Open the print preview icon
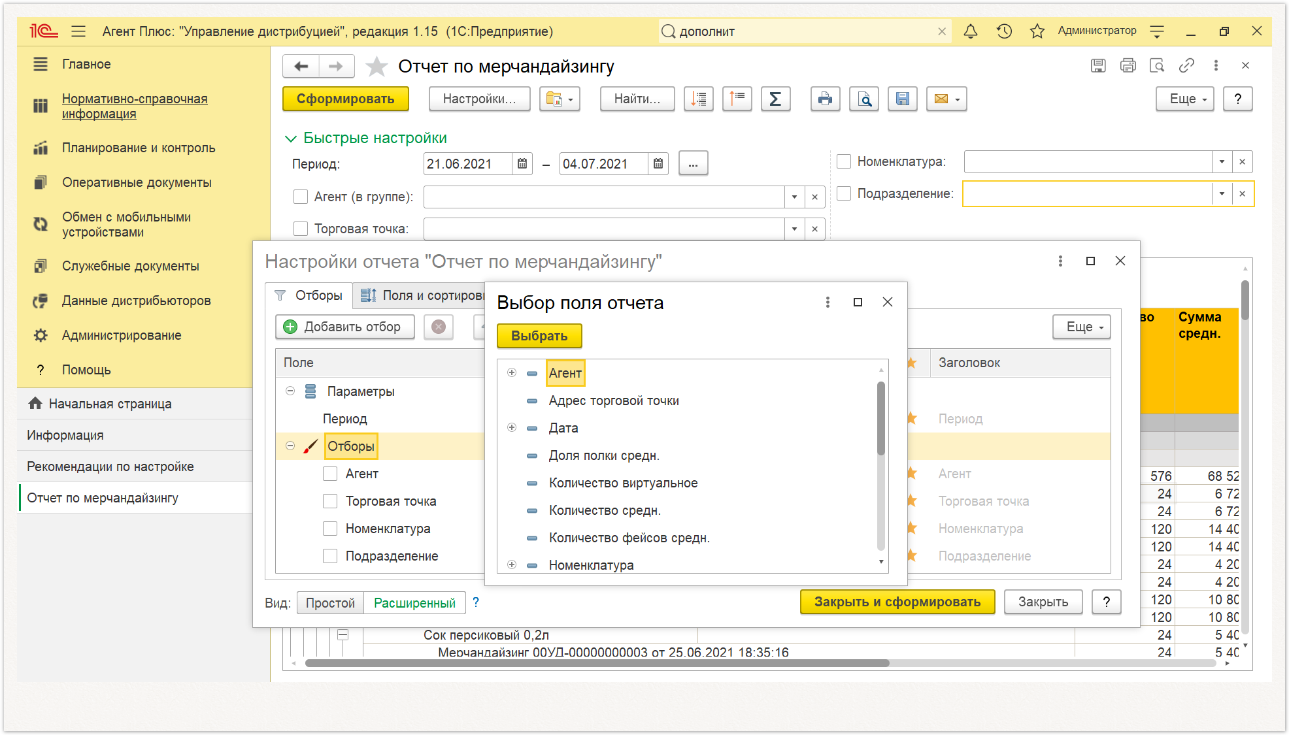The image size is (1289, 735). pos(864,99)
